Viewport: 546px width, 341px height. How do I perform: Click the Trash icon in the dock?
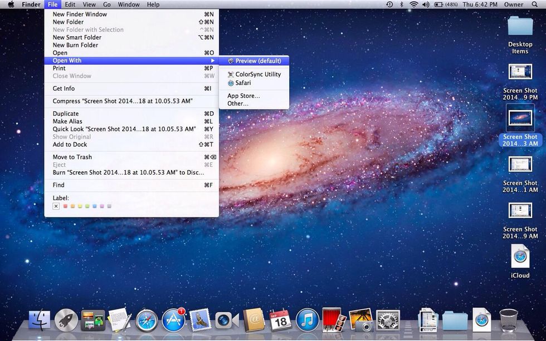(508, 320)
